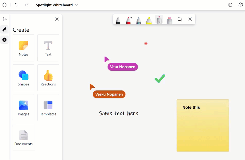Open Notes in the Create panel

tap(23, 48)
